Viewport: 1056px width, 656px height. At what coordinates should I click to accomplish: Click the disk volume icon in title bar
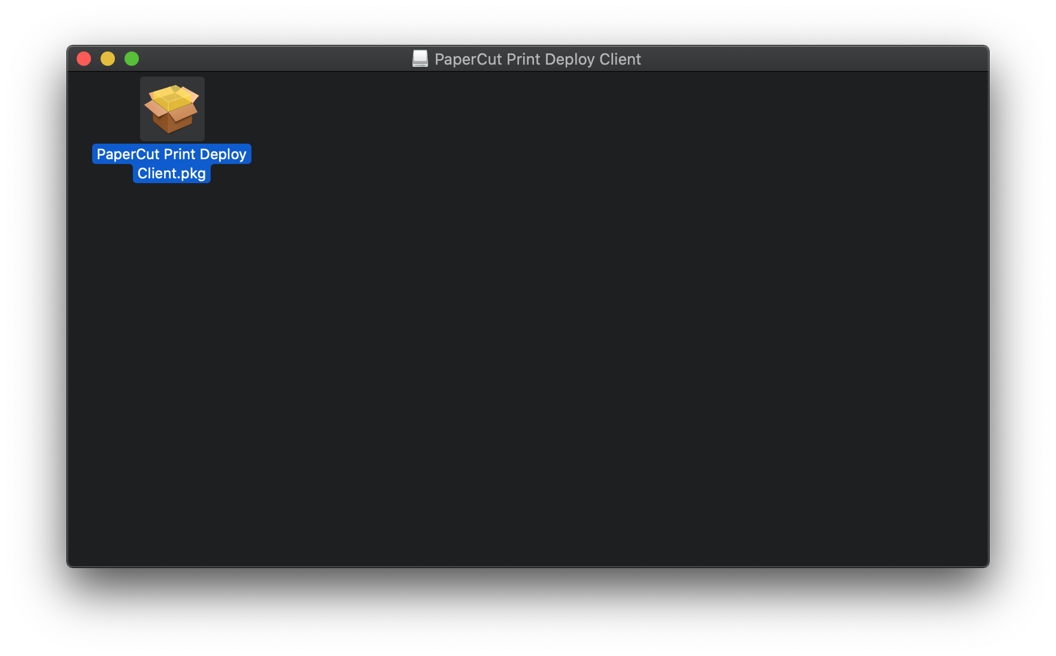(x=420, y=59)
